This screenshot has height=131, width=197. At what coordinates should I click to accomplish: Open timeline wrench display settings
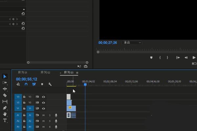click(x=50, y=84)
